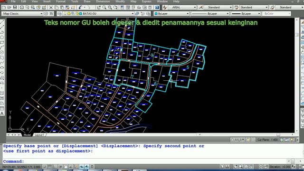This screenshot has height=171, width=304.
Task: Toggle Grid display in status bar
Action: [50, 167]
